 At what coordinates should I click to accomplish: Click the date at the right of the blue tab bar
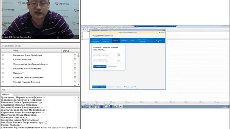pyautogui.click(x=159, y=40)
